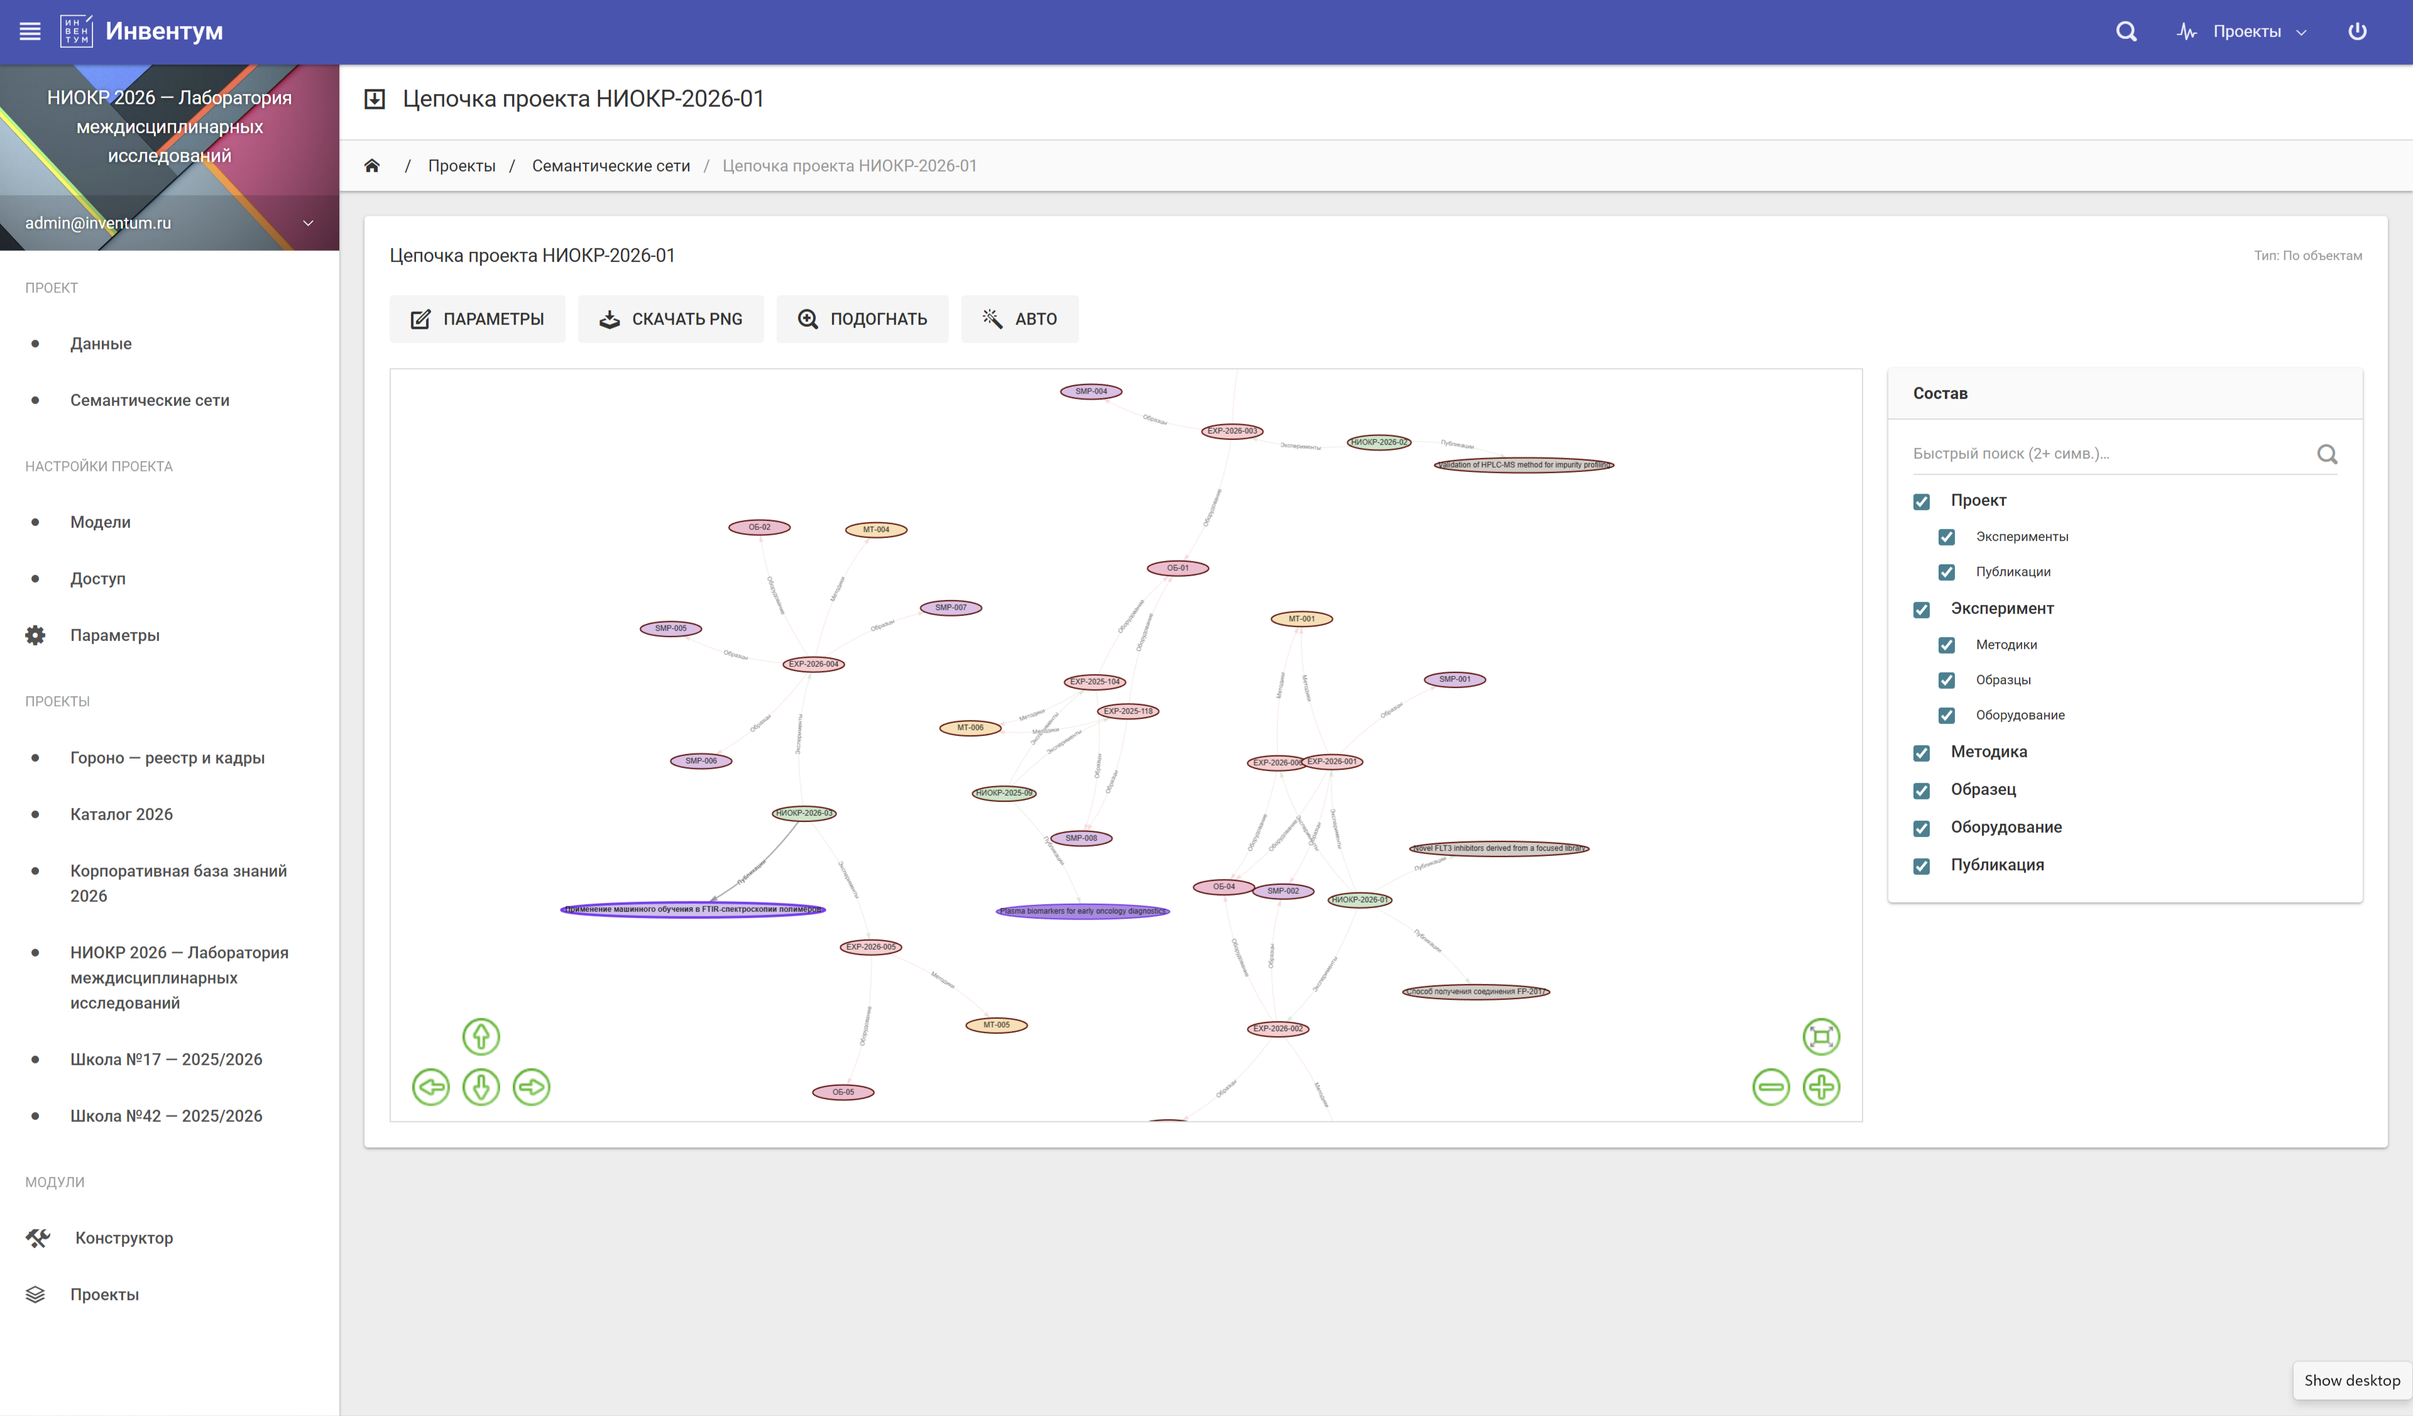Select node Validation of HPLC-MS method
Image resolution: width=2413 pixels, height=1416 pixels.
(1523, 464)
